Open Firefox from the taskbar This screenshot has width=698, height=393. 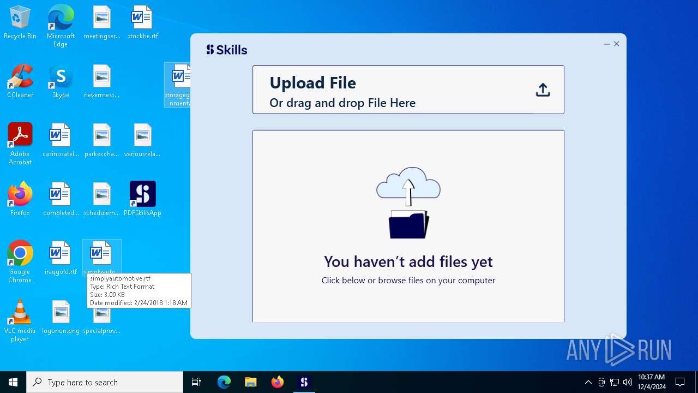tap(277, 382)
